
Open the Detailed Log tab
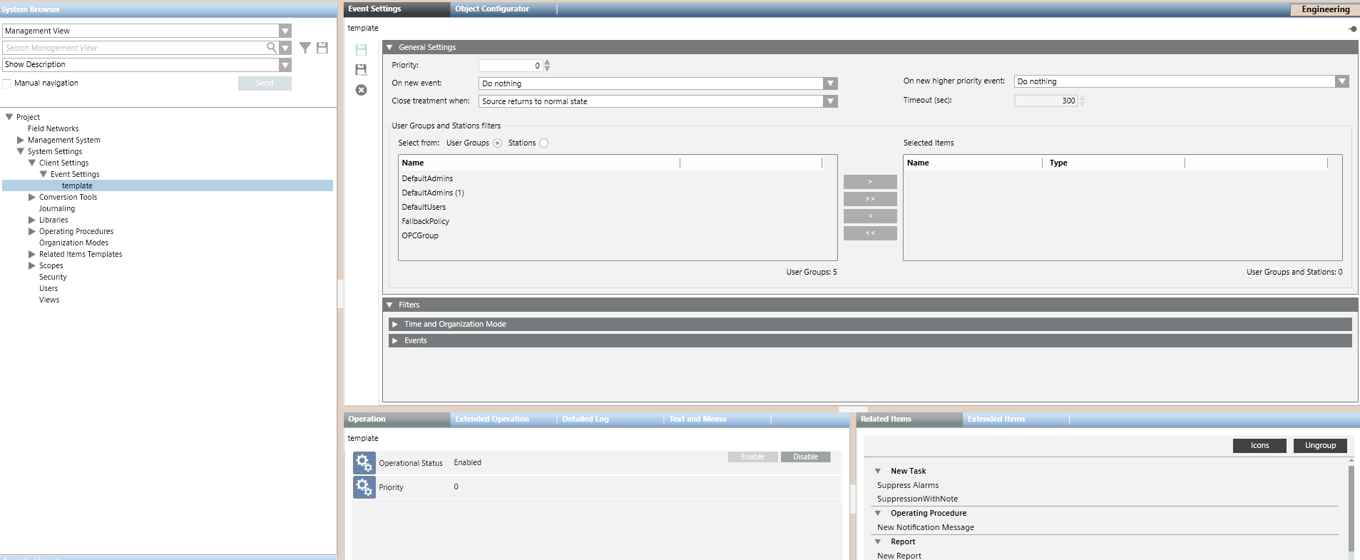click(x=585, y=419)
